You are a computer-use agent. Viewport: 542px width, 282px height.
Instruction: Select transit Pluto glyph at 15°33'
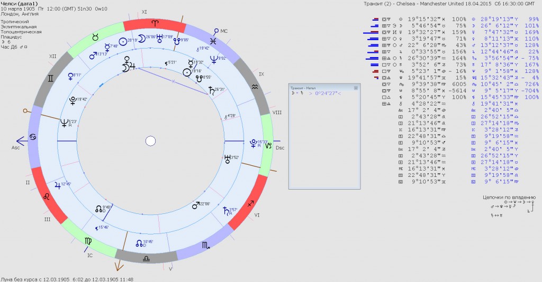point(254,144)
